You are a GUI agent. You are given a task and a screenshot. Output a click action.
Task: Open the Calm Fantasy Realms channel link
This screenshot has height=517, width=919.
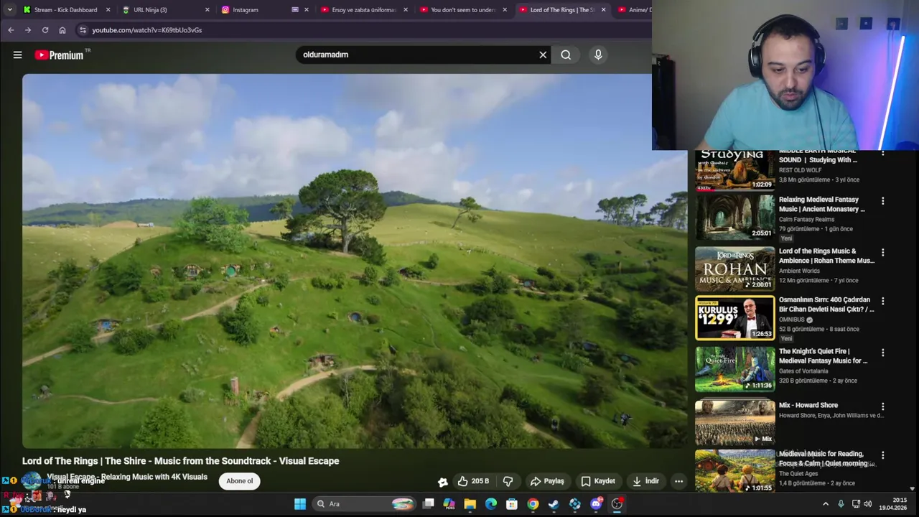(806, 219)
